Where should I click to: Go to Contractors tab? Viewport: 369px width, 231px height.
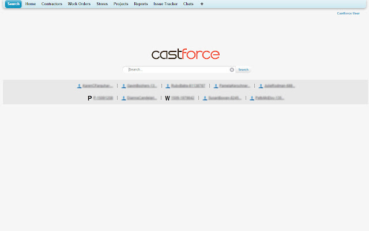coord(52,4)
